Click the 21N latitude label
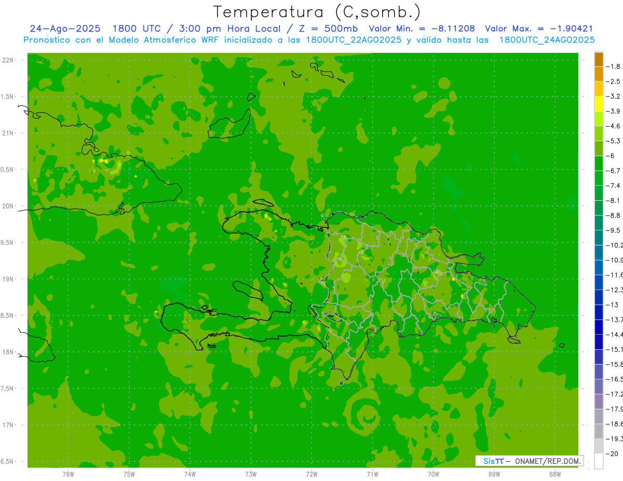The width and height of the screenshot is (623, 481). tap(9, 133)
